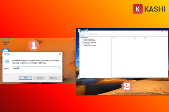169x112 pixels.
Task: Click the Browse... button in Run
Action: [54, 78]
